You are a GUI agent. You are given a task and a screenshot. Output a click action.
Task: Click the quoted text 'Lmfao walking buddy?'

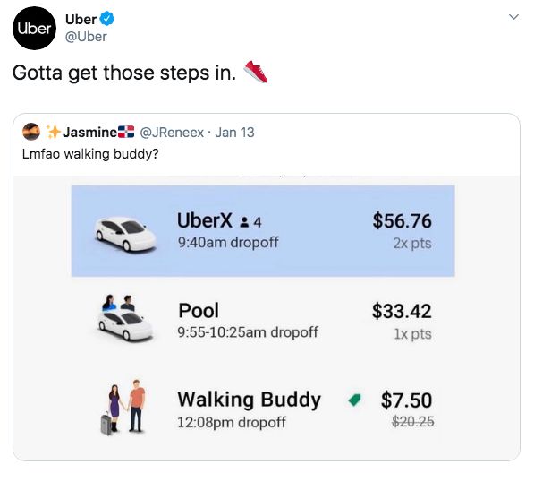[x=90, y=154]
